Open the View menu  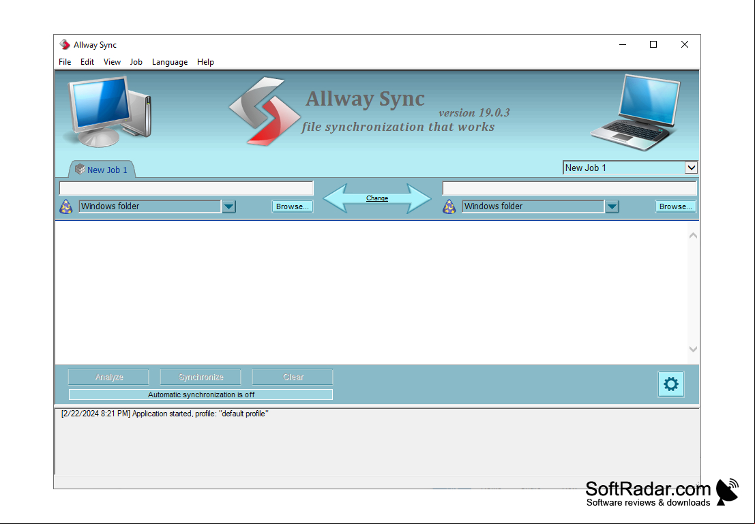tap(112, 62)
